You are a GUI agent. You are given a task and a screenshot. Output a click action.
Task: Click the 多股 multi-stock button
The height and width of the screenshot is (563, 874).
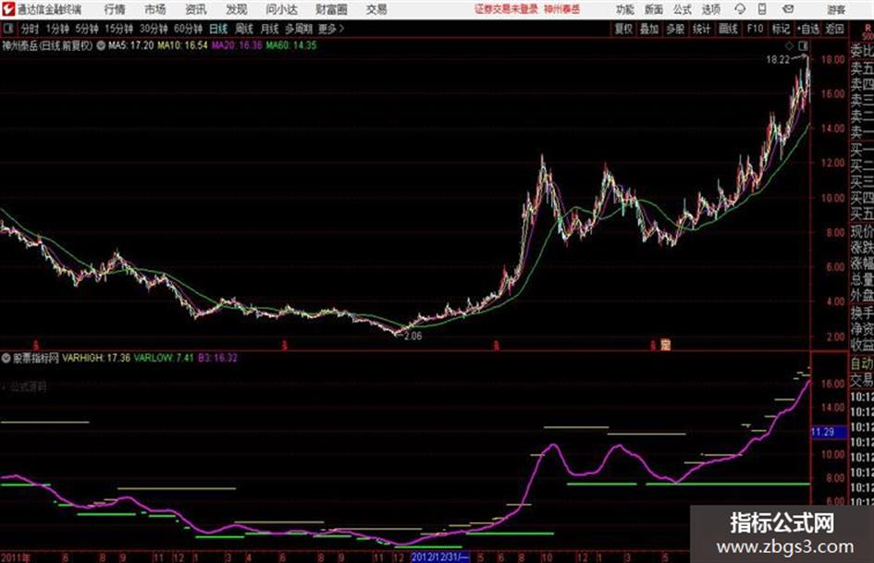(675, 29)
